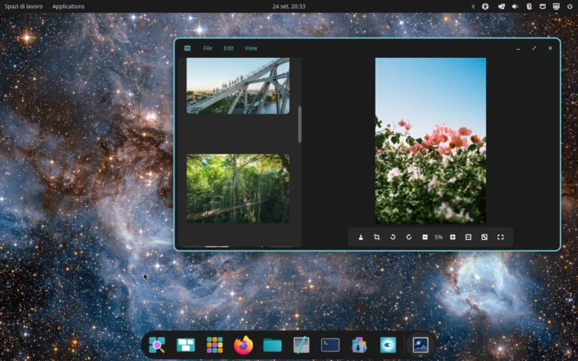Select the crop tool in image toolbar
578x361 pixels.
(377, 237)
